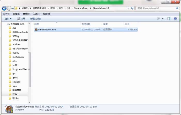181x115 pixels.
Task: Click the sougou folder icon in tree
Action: tap(10, 82)
